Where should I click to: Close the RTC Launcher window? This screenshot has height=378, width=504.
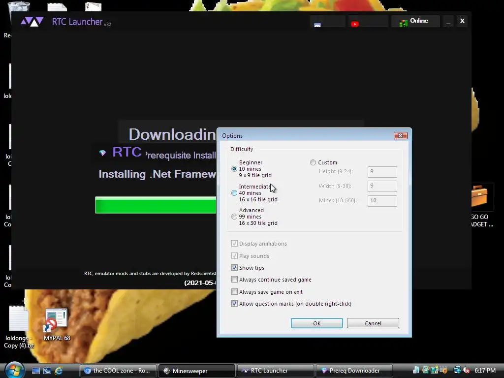click(x=462, y=21)
